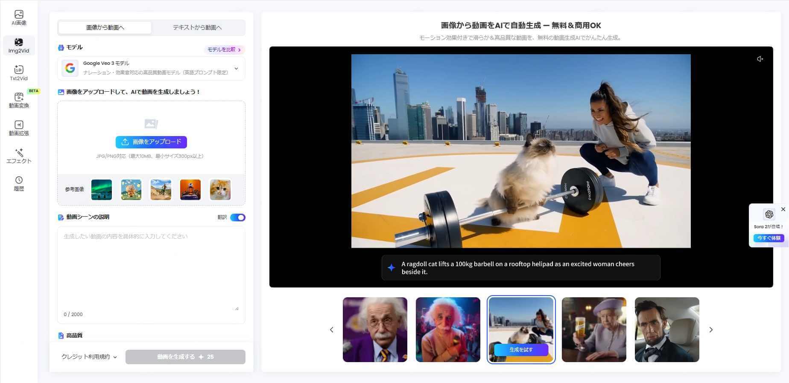The height and width of the screenshot is (383, 789).
Task: Select the Img2Vid sidebar icon
Action: coord(19,46)
